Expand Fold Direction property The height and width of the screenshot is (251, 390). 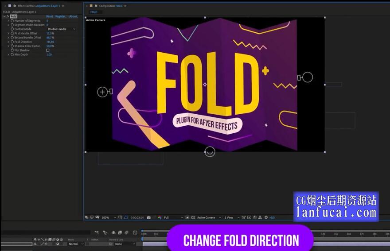coord(8,42)
